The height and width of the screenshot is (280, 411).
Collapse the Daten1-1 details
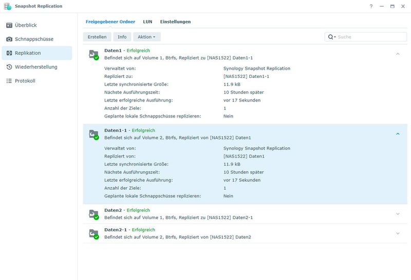tap(398, 134)
